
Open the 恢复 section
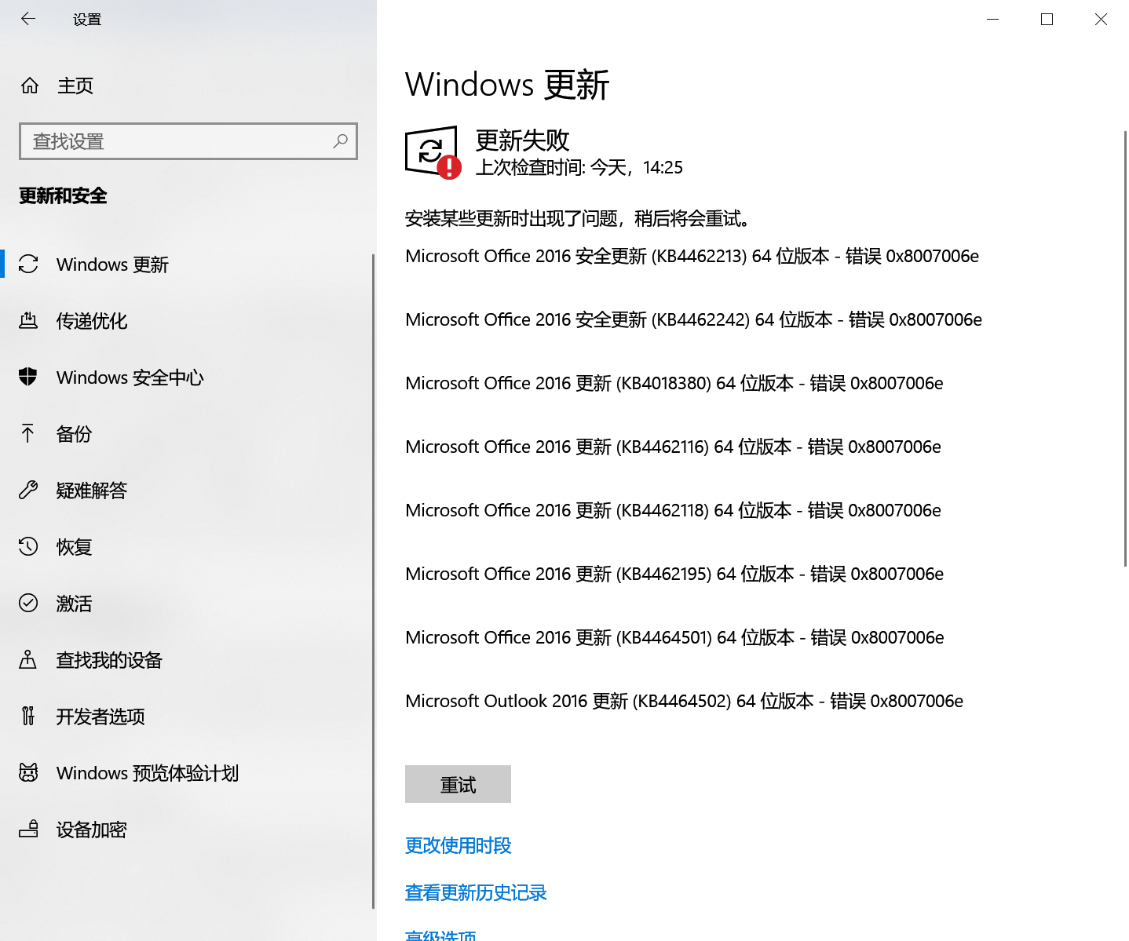click(188, 547)
